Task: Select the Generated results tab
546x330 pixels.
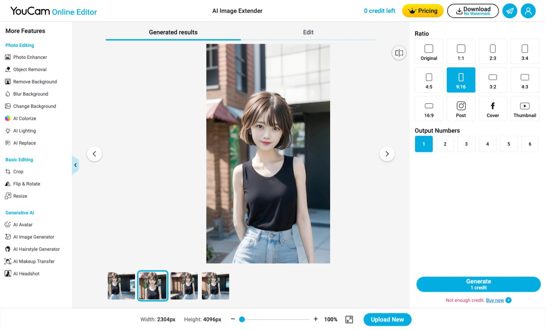Action: [x=173, y=32]
